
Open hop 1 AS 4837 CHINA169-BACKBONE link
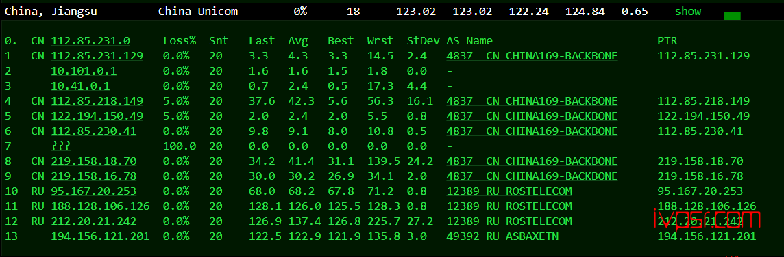532,56
